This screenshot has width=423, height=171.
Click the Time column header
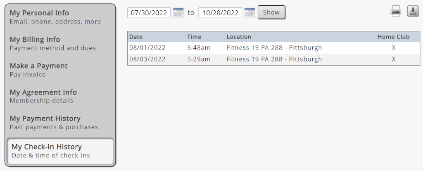194,37
